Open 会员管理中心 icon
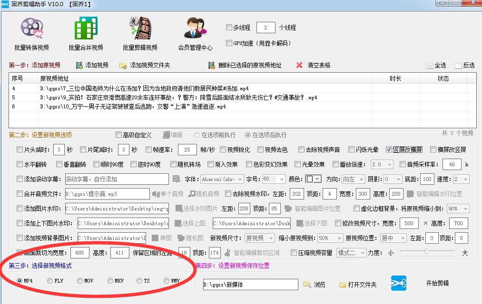This screenshot has width=482, height=304. pyautogui.click(x=195, y=28)
